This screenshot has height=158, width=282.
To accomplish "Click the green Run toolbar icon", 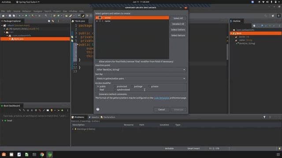I will [26, 16].
